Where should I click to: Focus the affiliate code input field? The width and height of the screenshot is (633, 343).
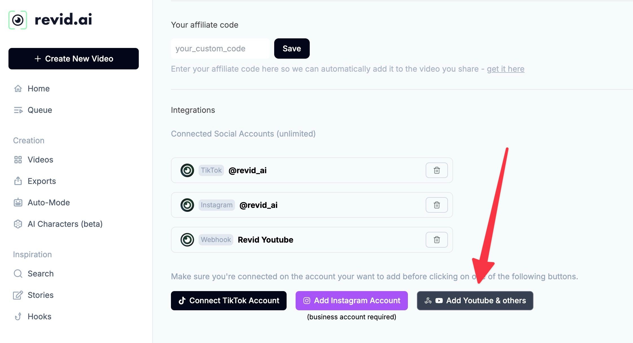[x=220, y=49]
